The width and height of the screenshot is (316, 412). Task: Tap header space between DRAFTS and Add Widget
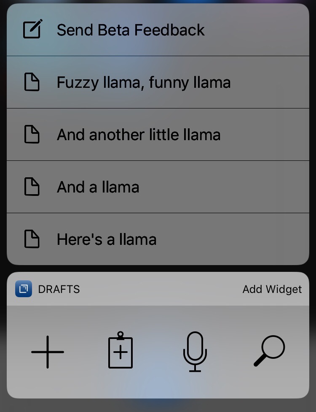160,289
